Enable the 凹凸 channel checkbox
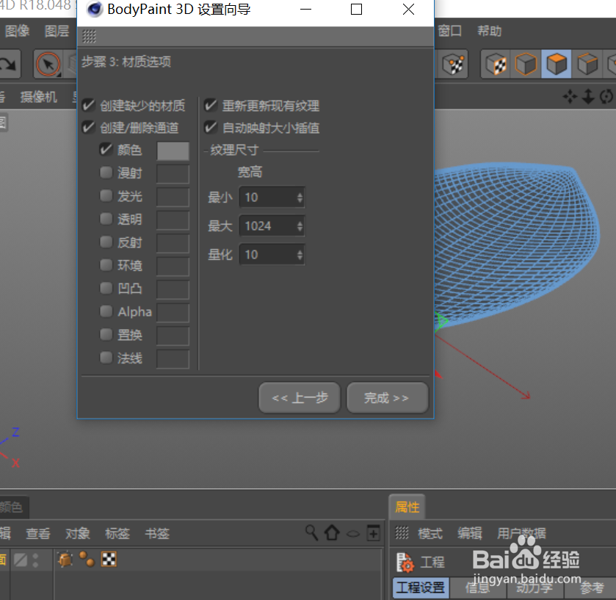Image resolution: width=616 pixels, height=600 pixels. pos(106,289)
